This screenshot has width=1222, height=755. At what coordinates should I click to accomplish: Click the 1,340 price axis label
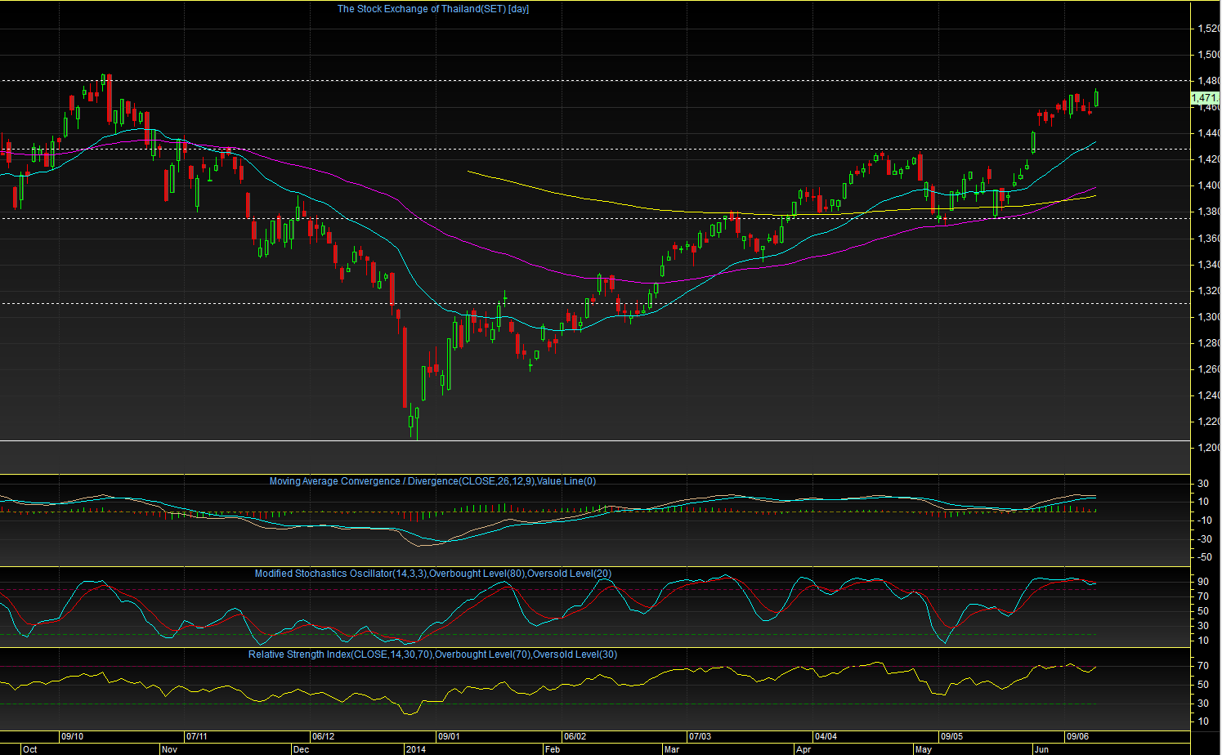point(1209,265)
